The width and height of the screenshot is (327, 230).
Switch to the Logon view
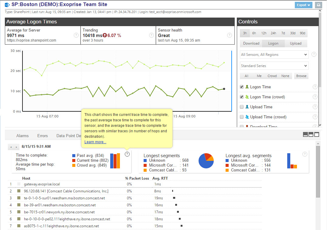273,43
